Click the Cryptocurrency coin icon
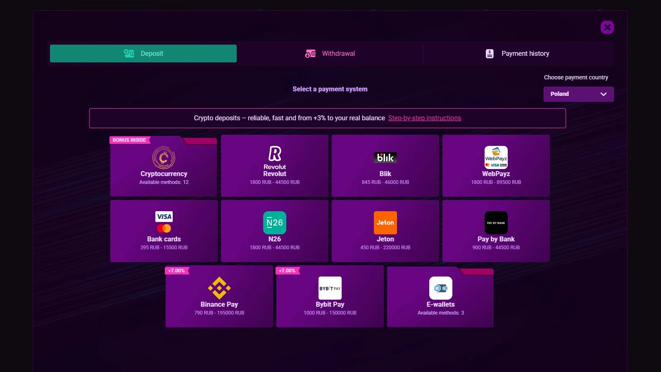 tap(164, 157)
